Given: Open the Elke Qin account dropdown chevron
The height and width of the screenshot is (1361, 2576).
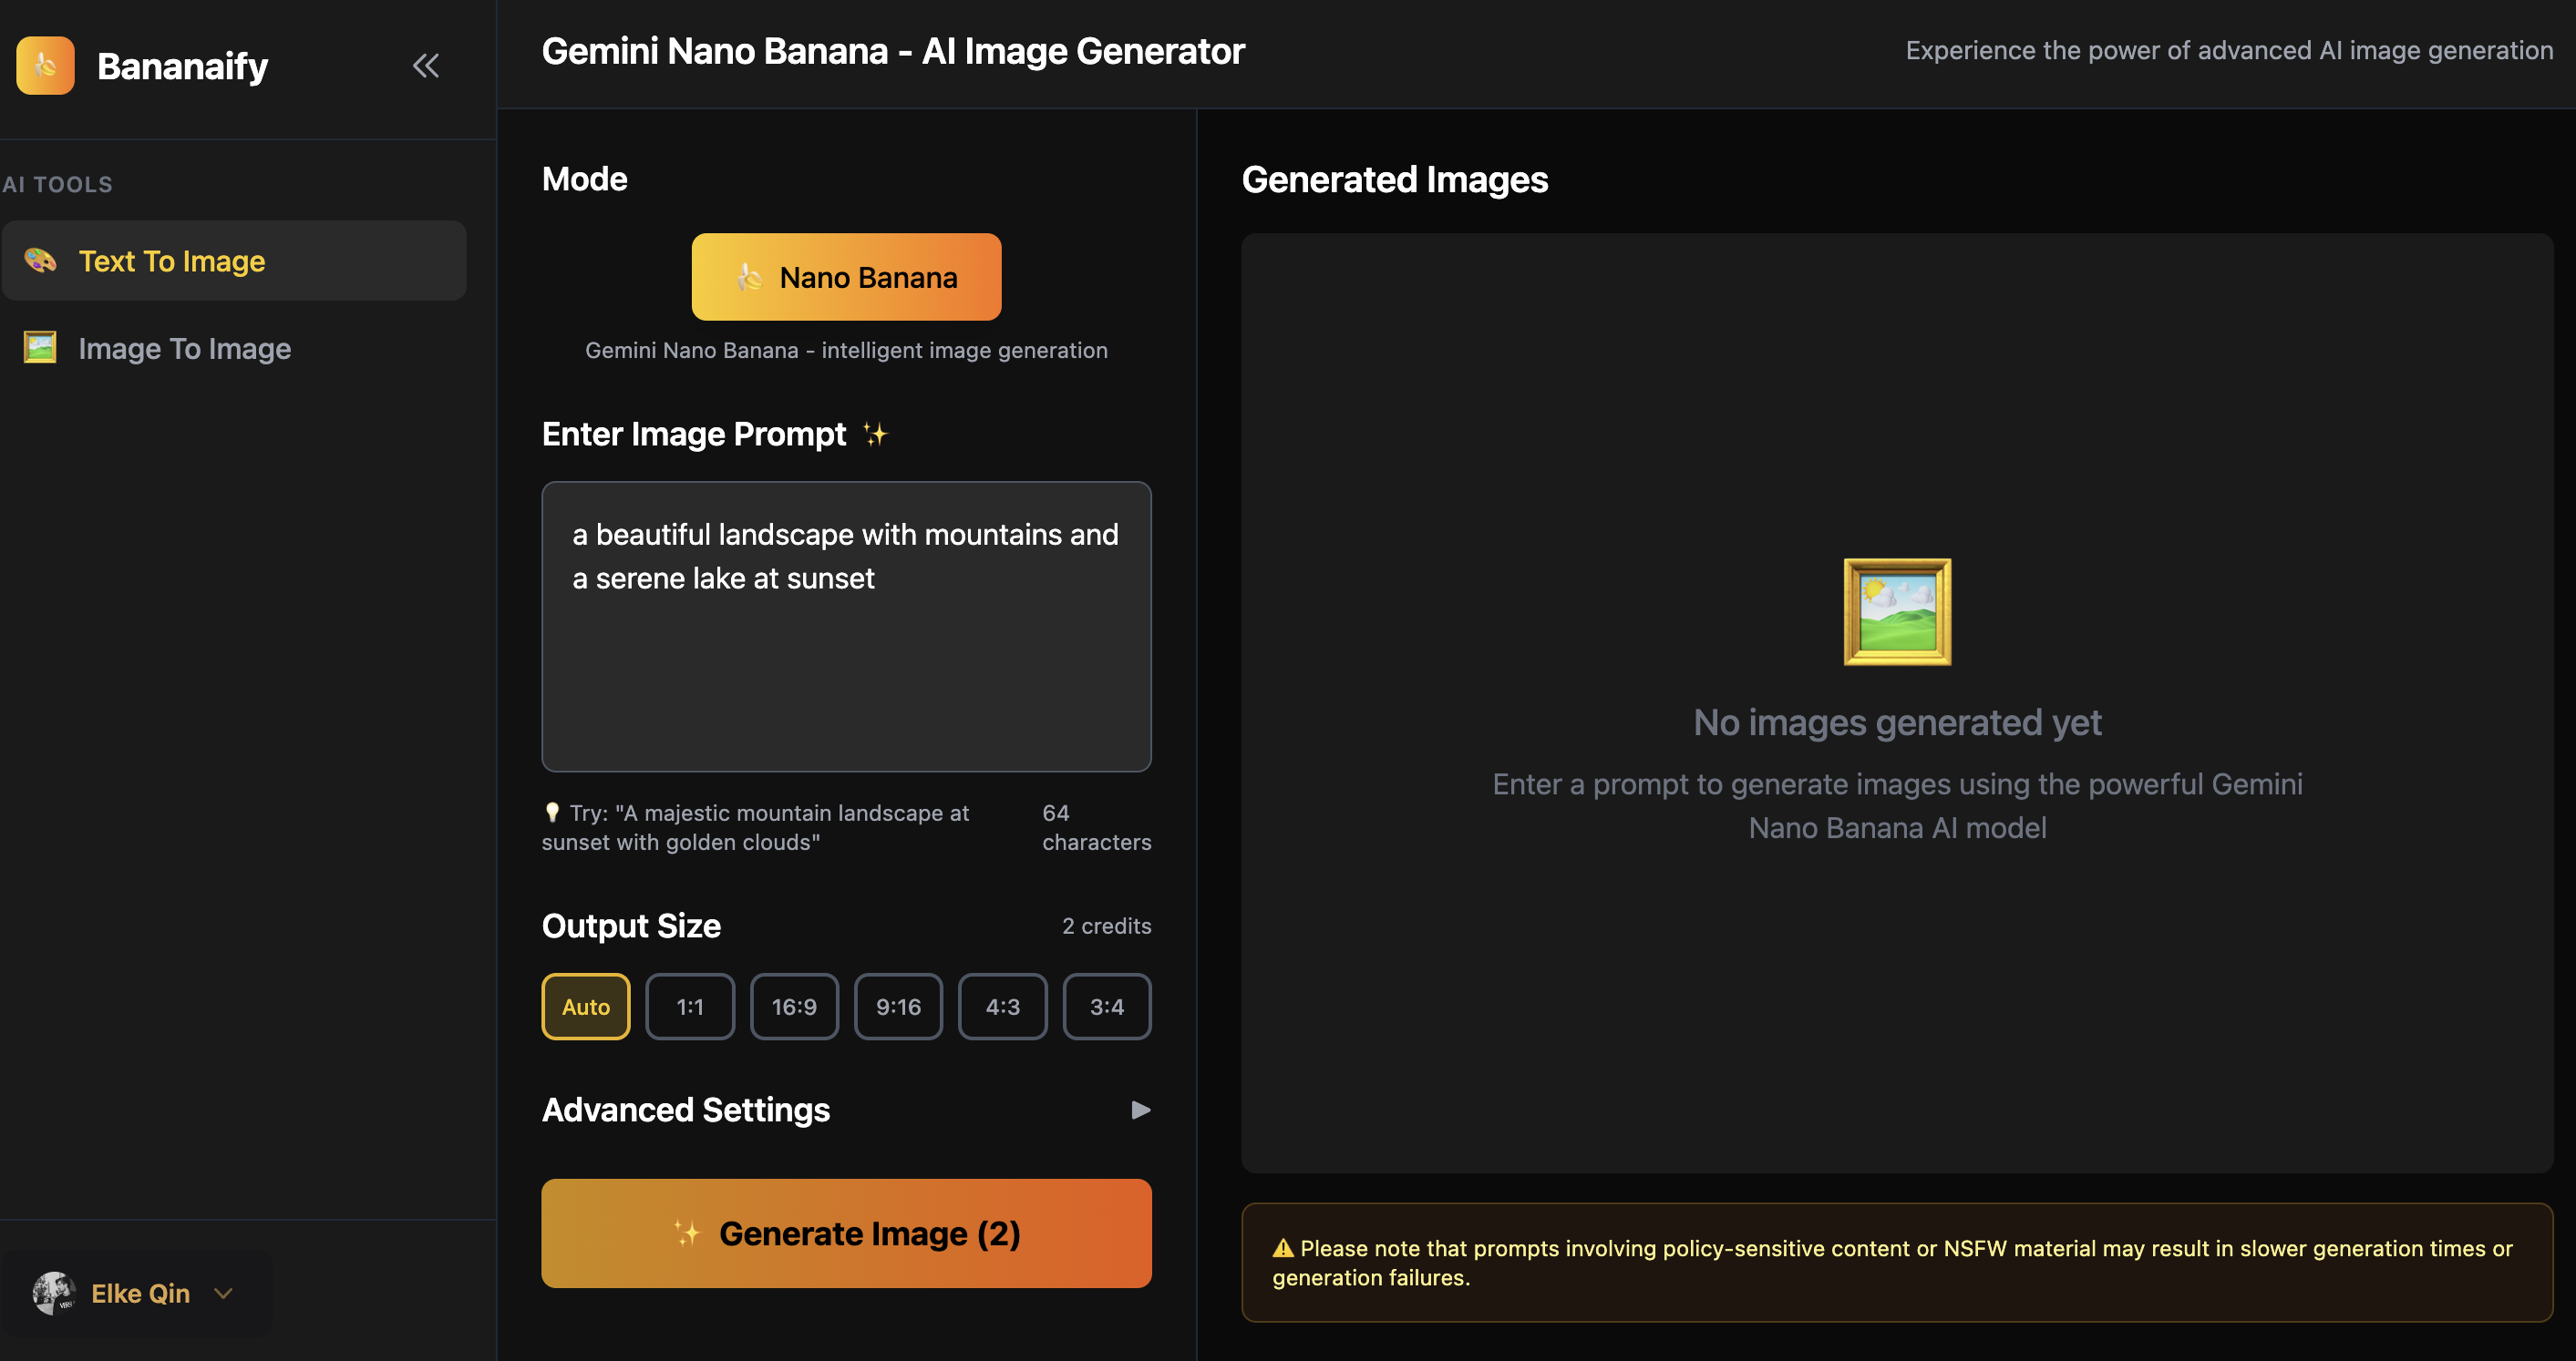Looking at the screenshot, I should coord(223,1293).
